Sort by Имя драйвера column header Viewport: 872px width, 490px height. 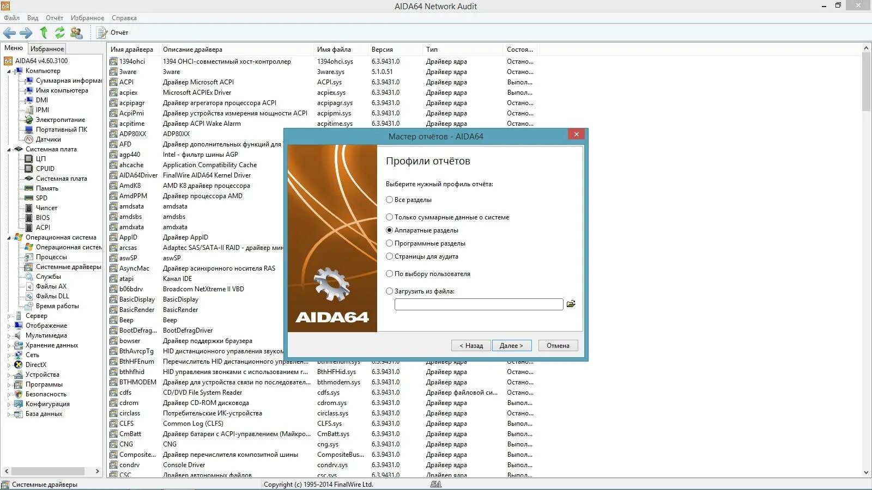[x=132, y=50]
